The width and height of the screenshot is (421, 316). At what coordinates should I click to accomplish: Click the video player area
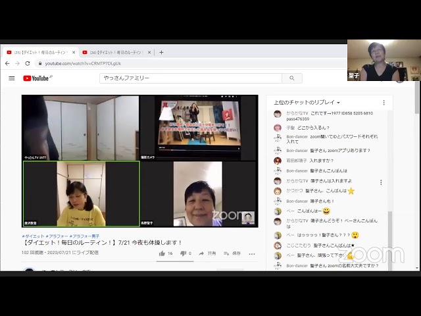[140, 161]
